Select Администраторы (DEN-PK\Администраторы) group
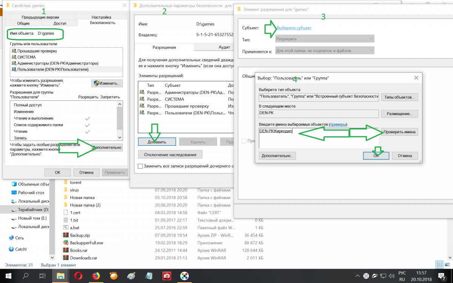 (x=66, y=63)
